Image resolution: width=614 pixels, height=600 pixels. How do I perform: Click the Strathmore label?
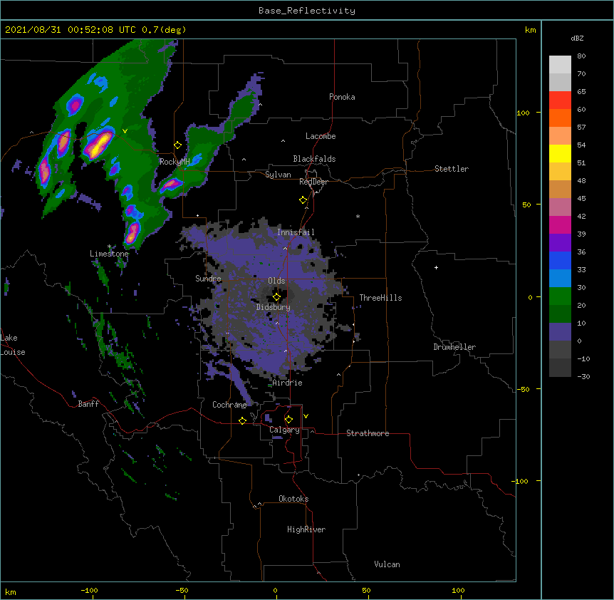[368, 433]
